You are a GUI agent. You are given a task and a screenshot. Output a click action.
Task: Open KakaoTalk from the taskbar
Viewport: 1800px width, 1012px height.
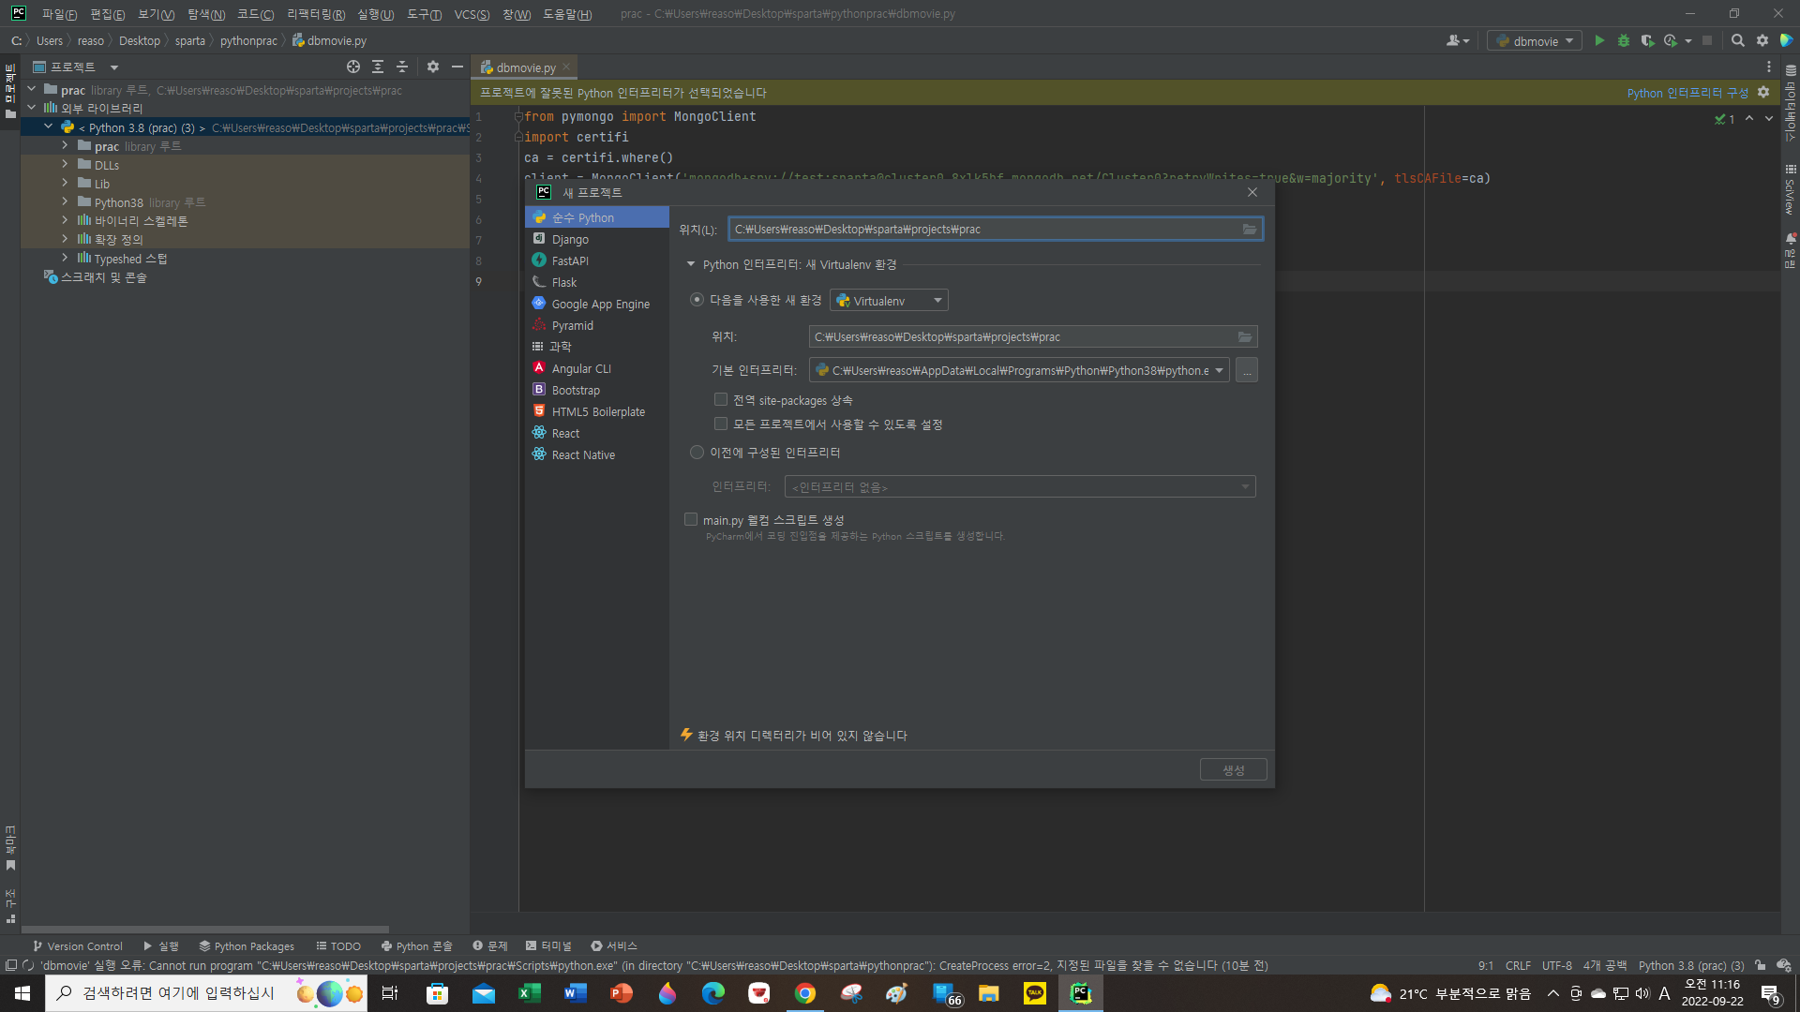(x=1035, y=993)
